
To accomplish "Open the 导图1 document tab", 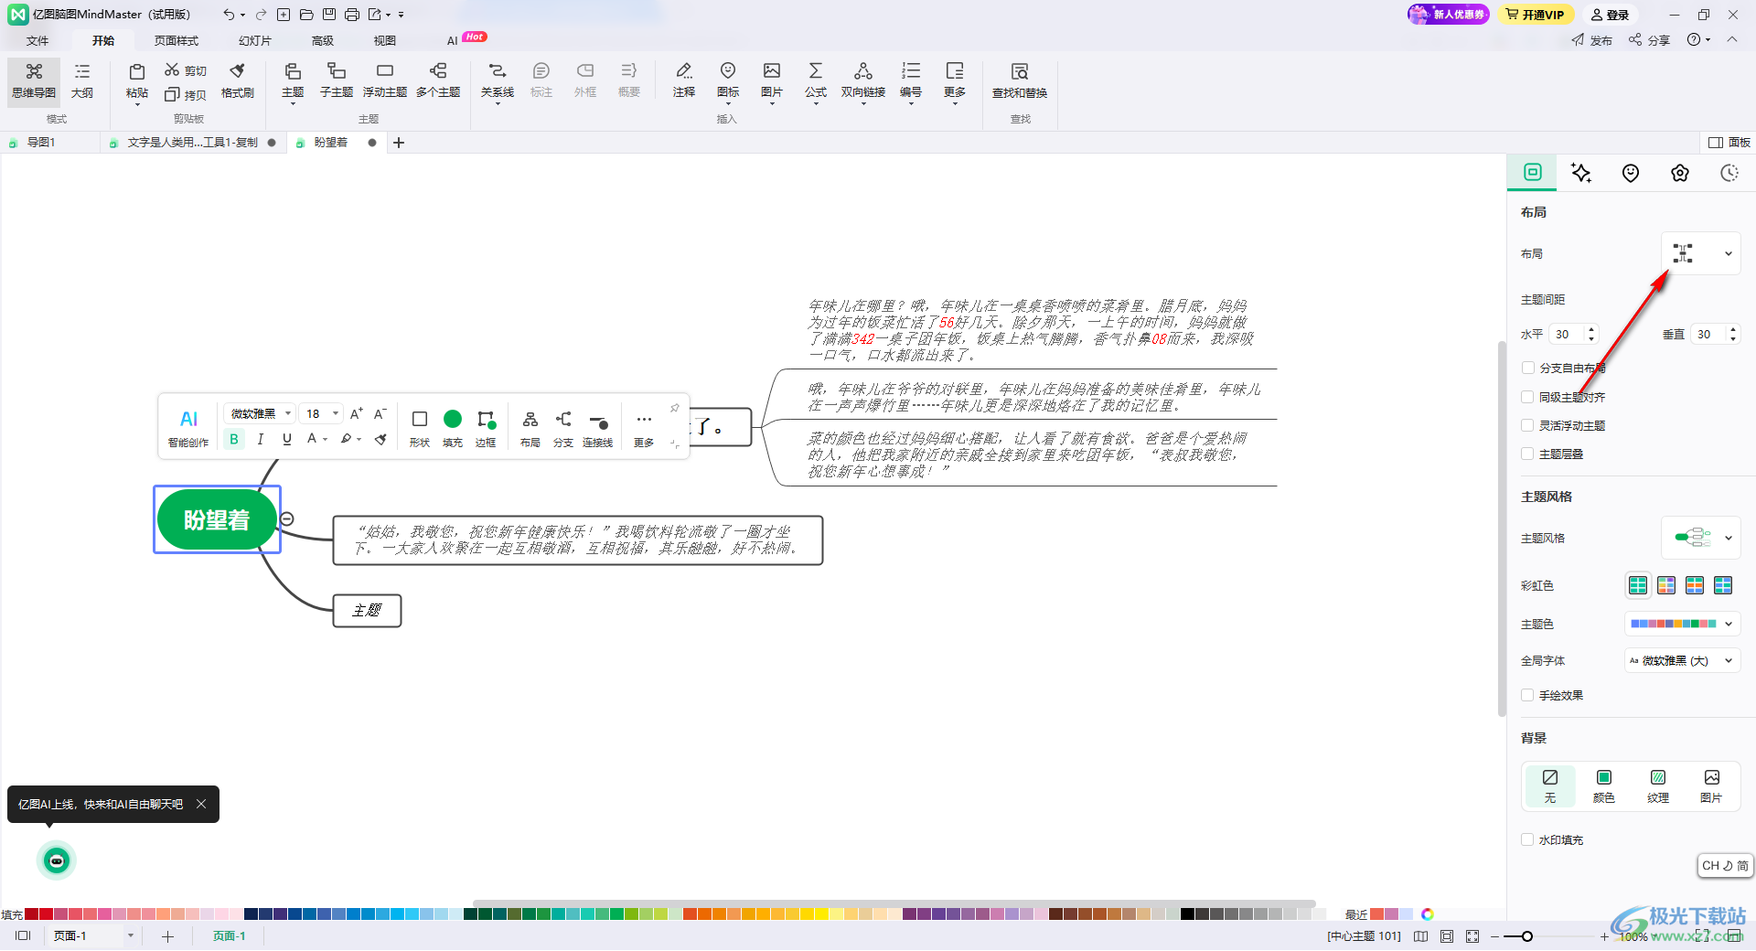I will (41, 142).
